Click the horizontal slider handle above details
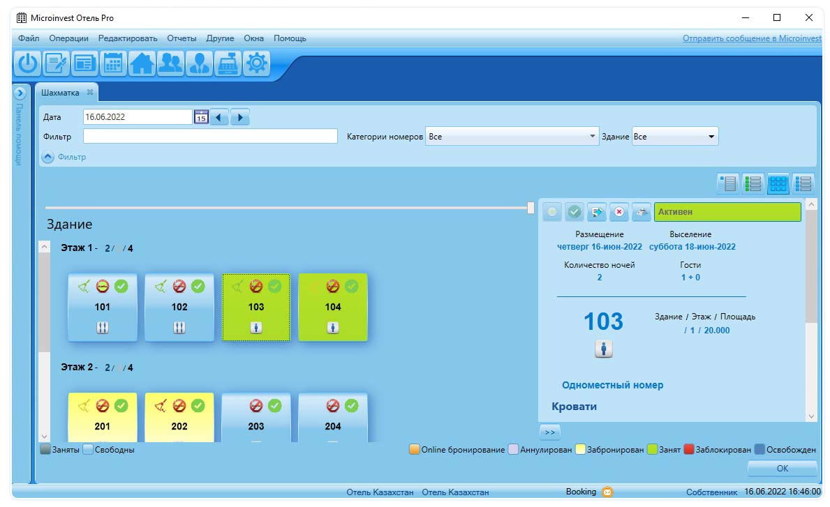Image resolution: width=830 pixels, height=507 pixels. point(531,208)
